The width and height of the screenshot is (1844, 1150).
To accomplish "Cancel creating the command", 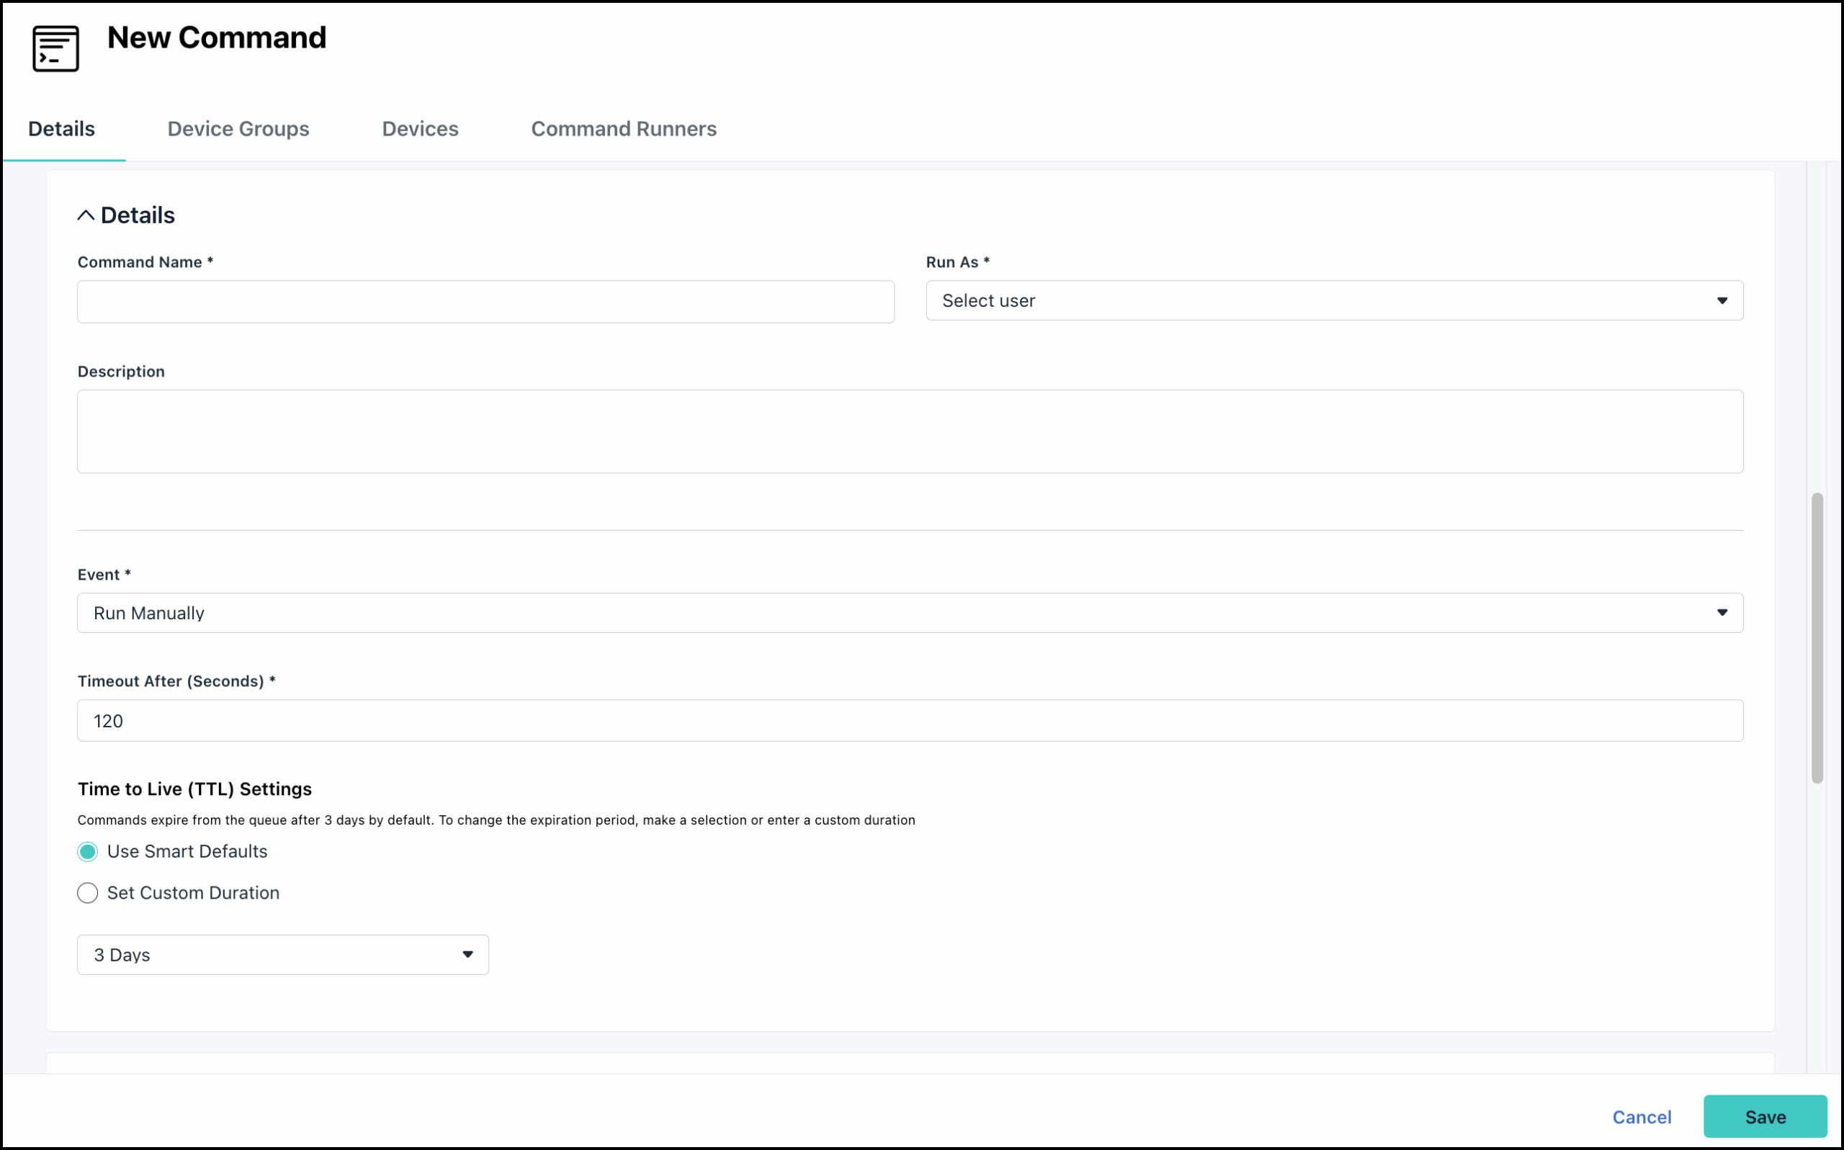I will 1642,1117.
